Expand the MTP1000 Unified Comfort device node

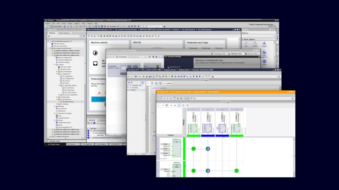pyautogui.click(x=53, y=53)
